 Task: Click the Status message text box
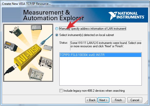(106, 46)
